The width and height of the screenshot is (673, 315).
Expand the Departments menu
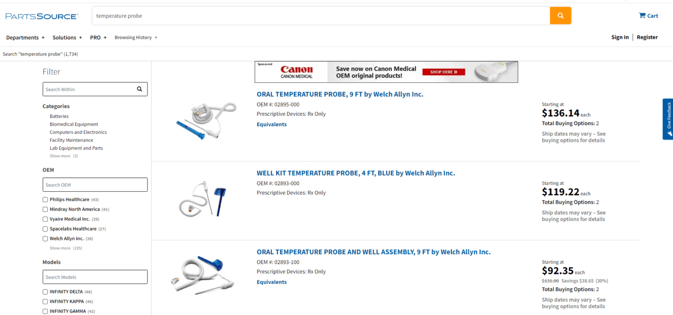[25, 38]
